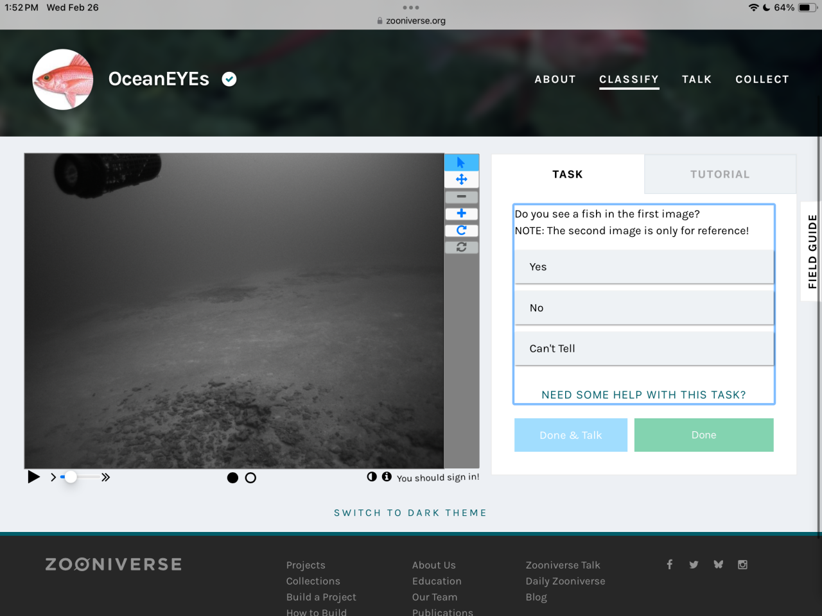Screen dimensions: 822x616
Task: Switch to the Tutorial tab
Action: click(720, 175)
